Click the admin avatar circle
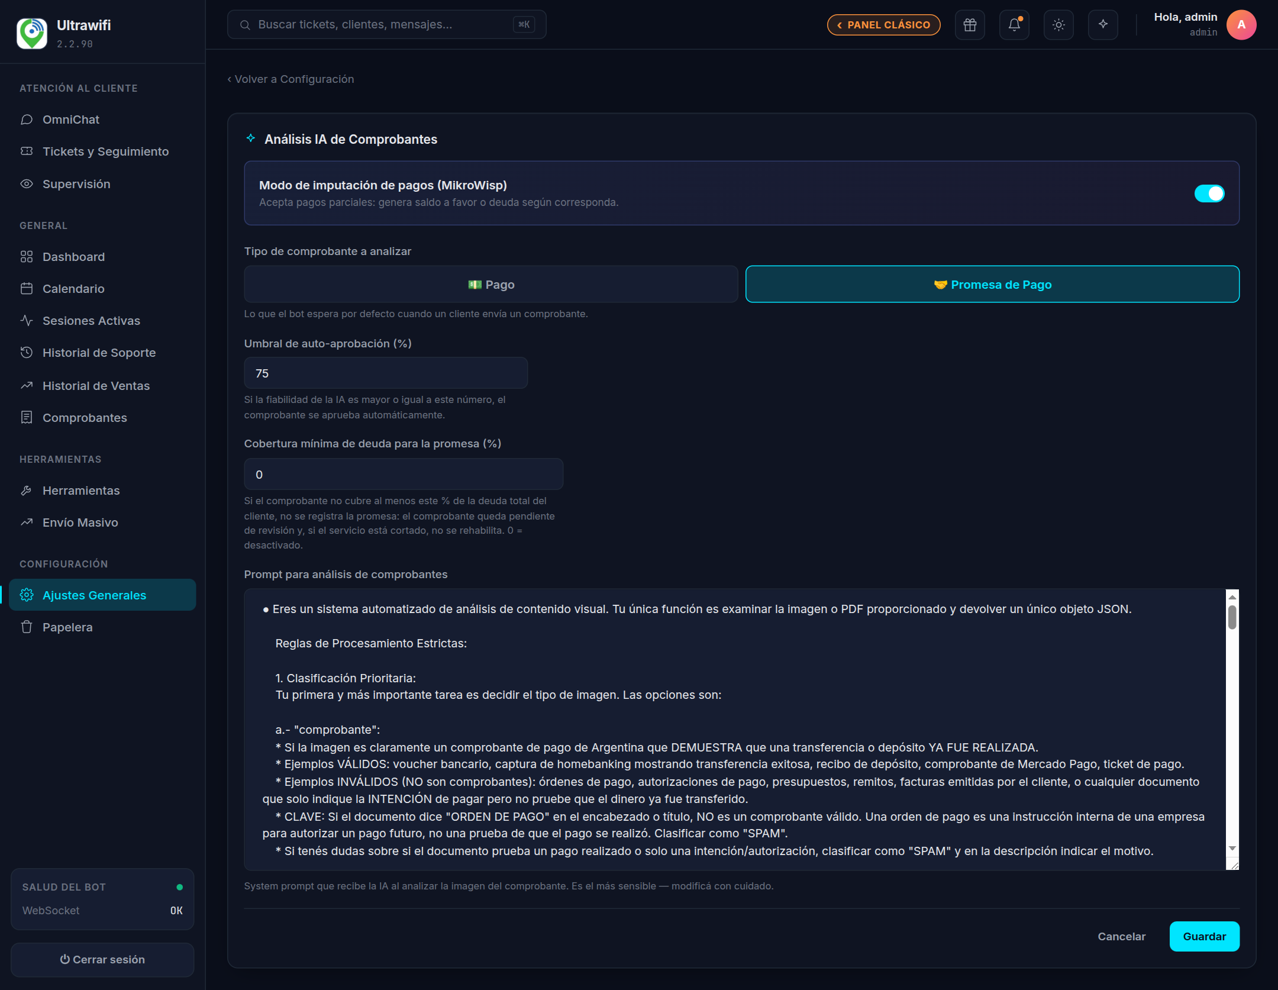 coord(1241,25)
